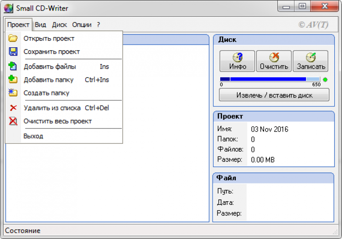Viewport: 342px width, 239px height.
Task: Click the Проект info panel header
Action: 274,117
